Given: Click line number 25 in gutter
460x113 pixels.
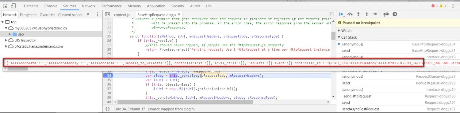Looking at the screenshot, I should pos(109,36).
